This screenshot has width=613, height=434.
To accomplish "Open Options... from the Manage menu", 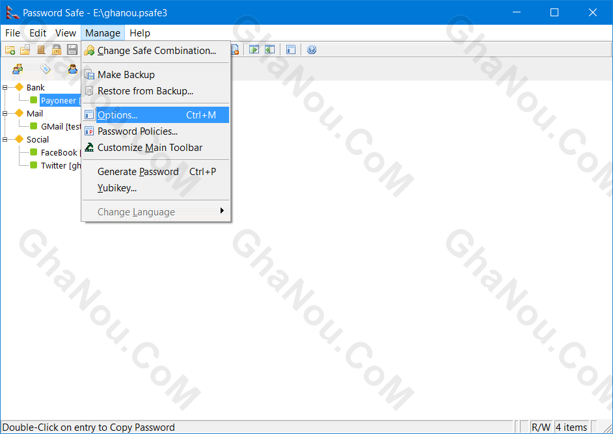I will pos(156,115).
